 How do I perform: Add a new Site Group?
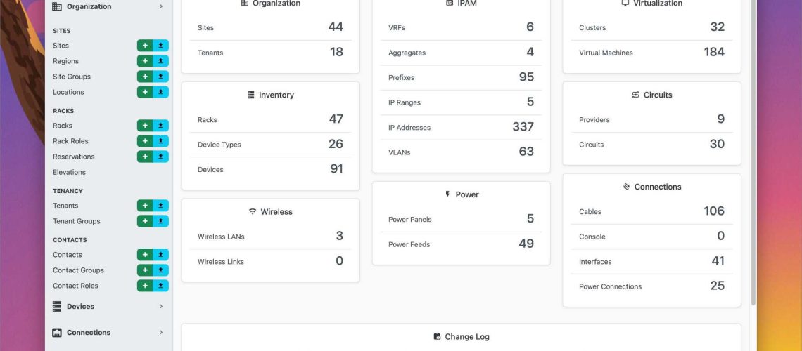pyautogui.click(x=145, y=77)
